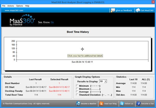Visit www.maas360.com link
This screenshot has width=156, height=108.
[x=14, y=10]
